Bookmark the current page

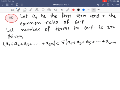(17, 5)
